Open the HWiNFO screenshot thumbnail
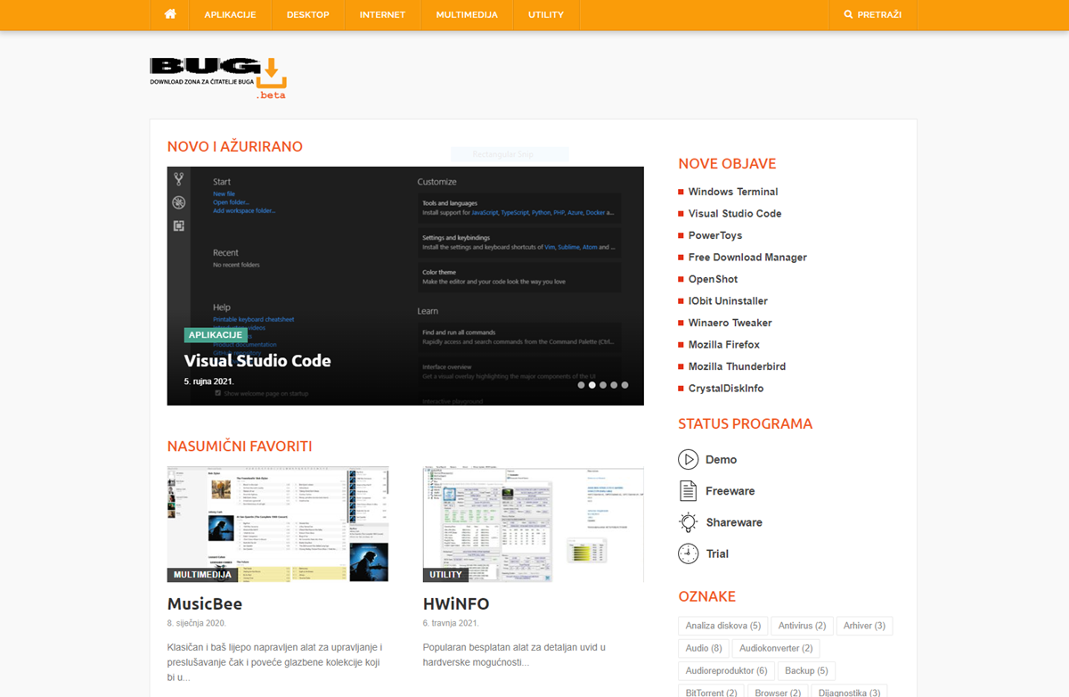The image size is (1069, 697). [x=534, y=524]
